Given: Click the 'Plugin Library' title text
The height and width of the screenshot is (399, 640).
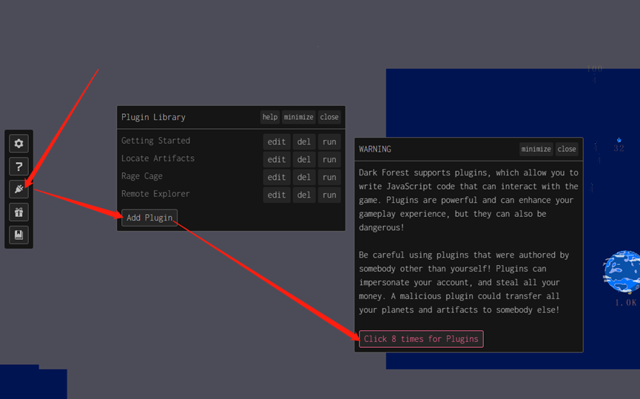Looking at the screenshot, I should coord(153,117).
